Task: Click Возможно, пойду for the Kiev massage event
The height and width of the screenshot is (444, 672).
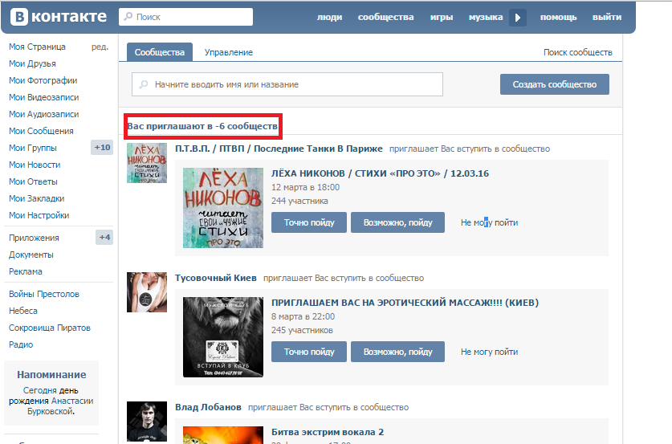Action: coord(397,352)
